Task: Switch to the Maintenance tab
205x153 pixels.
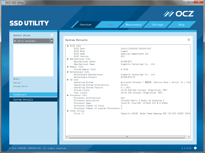Action: click(134, 25)
